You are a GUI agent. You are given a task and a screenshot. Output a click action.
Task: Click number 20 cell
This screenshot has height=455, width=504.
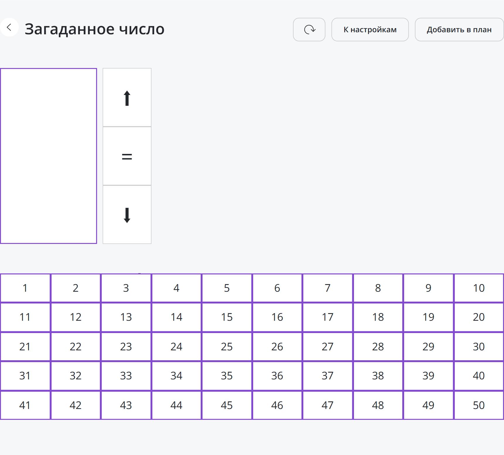(x=479, y=317)
